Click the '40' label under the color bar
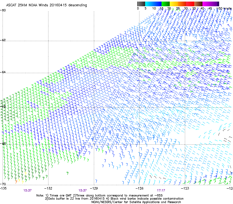Viewport: 233px width, 204px height. 202,8
